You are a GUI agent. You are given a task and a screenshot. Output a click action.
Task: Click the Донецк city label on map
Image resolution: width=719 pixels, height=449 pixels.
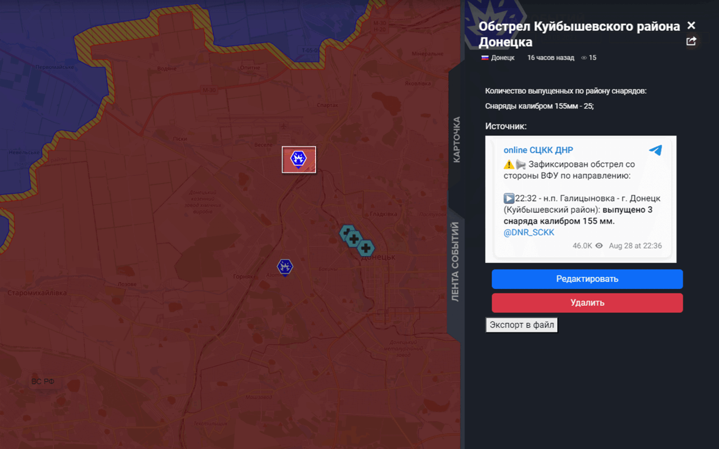379,257
